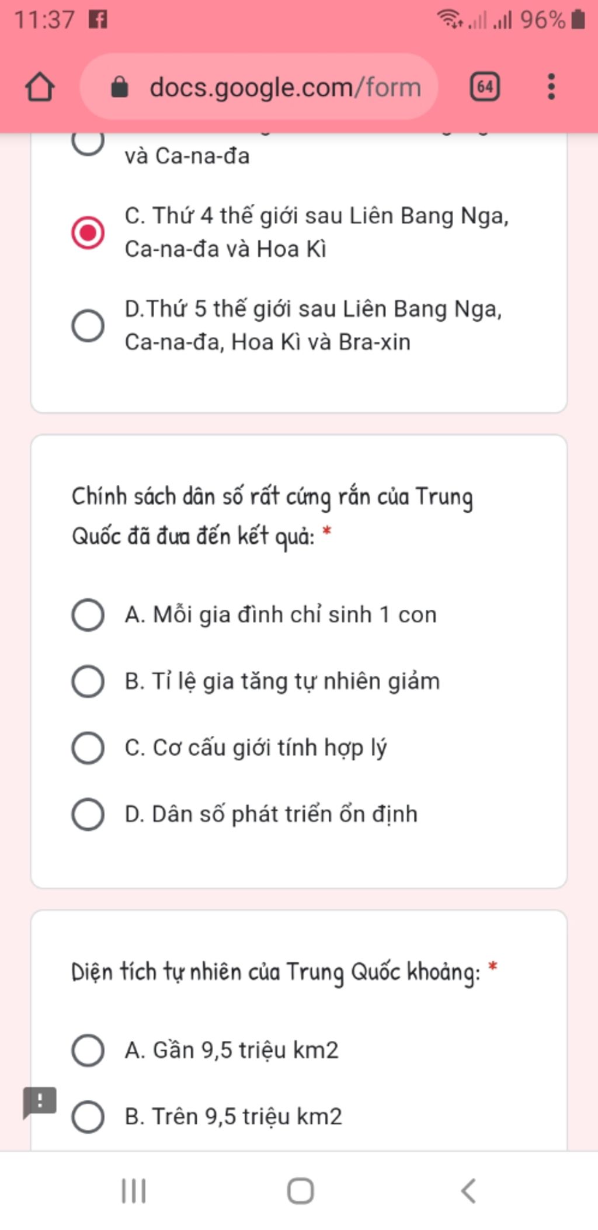Tap the report problem feedback icon
598x1230 pixels.
click(39, 1103)
